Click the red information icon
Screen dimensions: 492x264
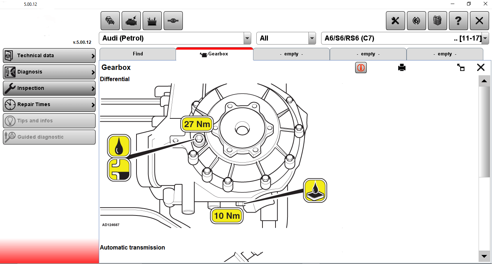click(x=361, y=67)
